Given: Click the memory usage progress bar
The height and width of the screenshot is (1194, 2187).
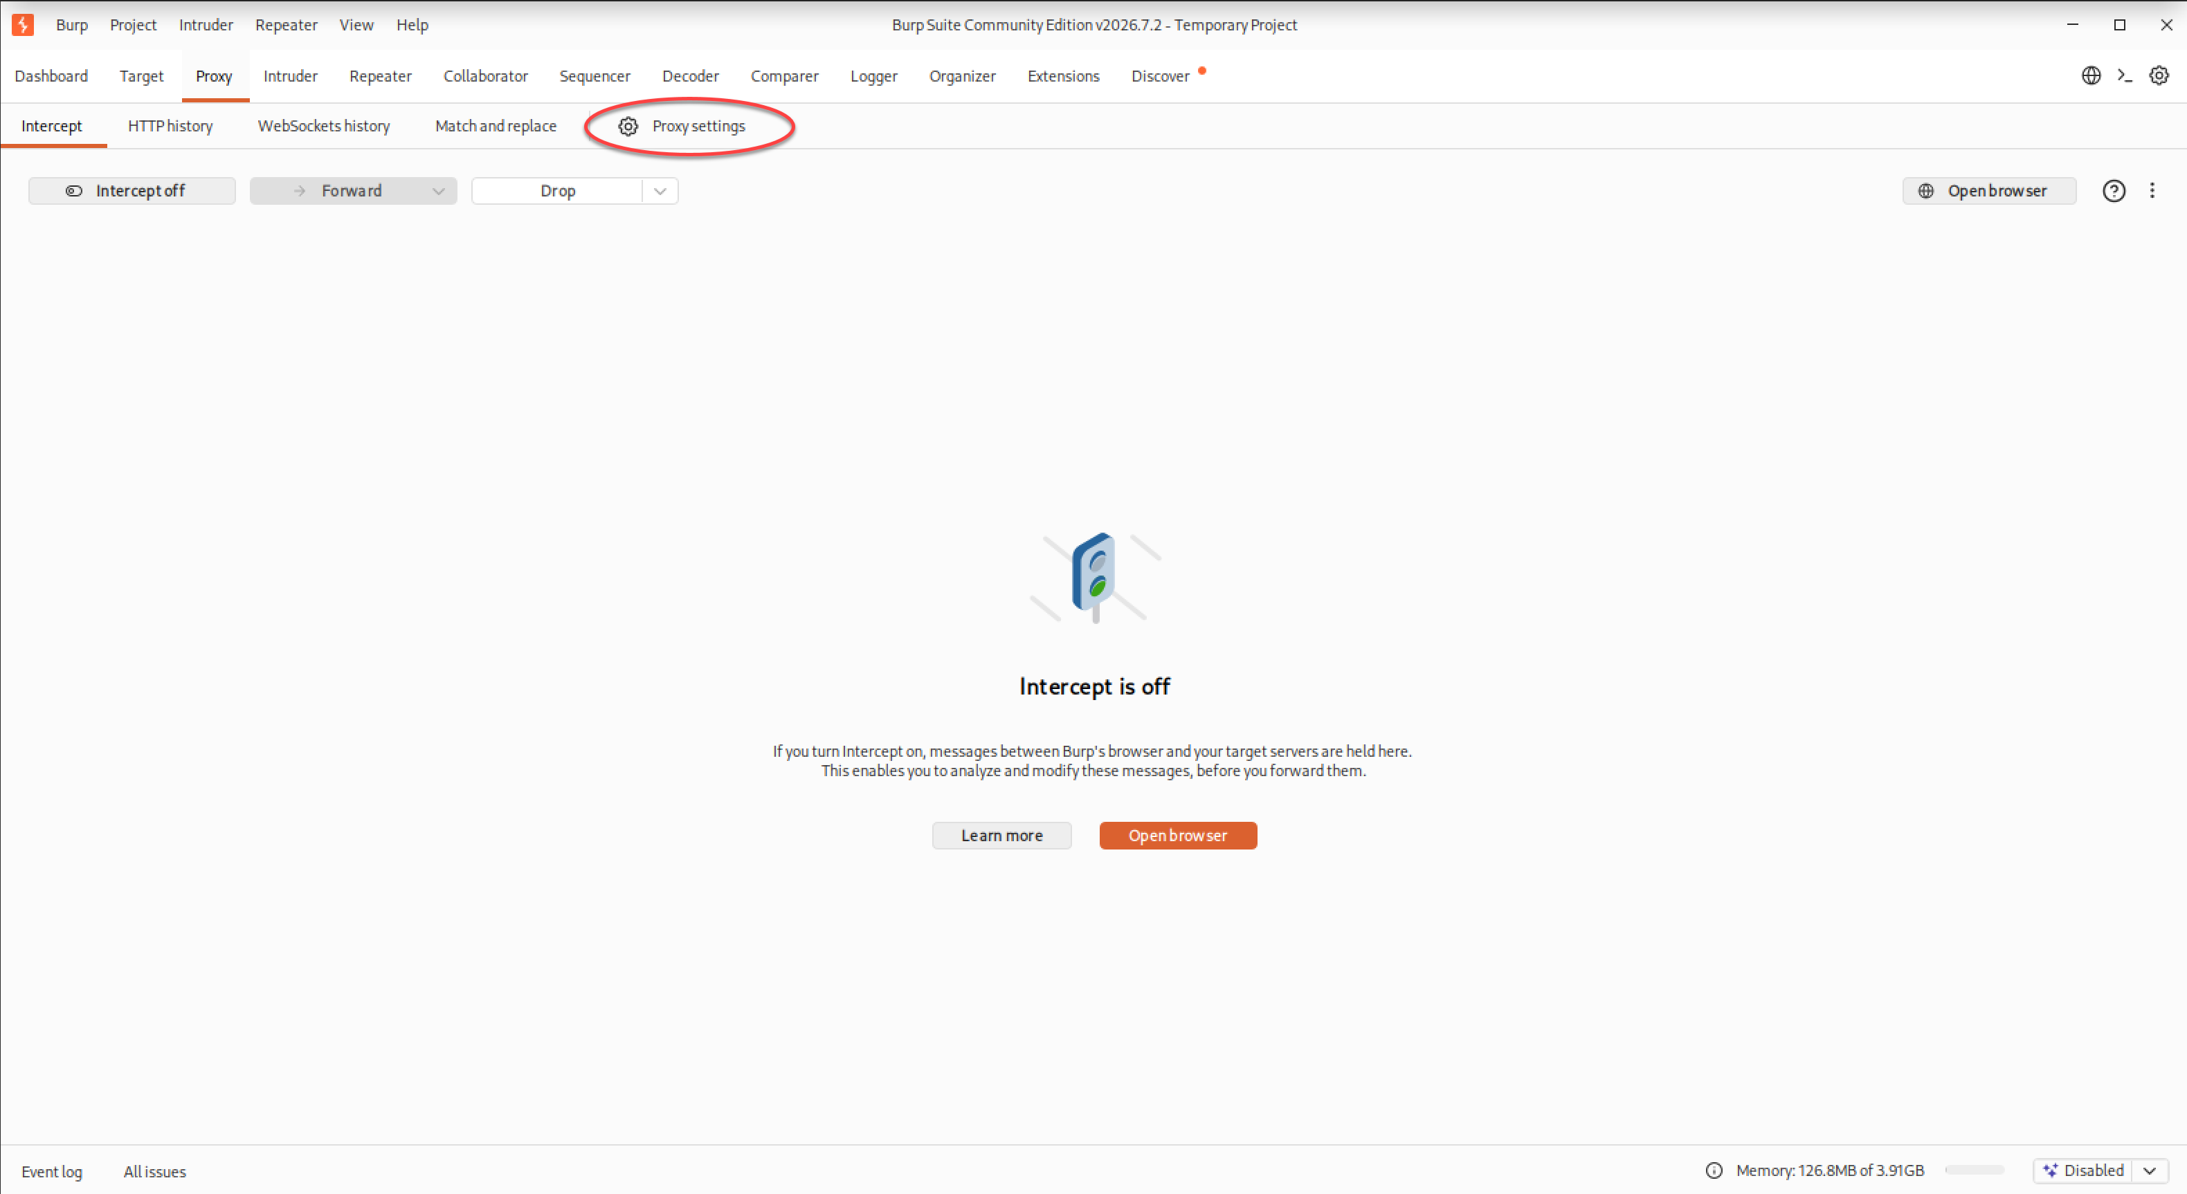Looking at the screenshot, I should [1975, 1170].
